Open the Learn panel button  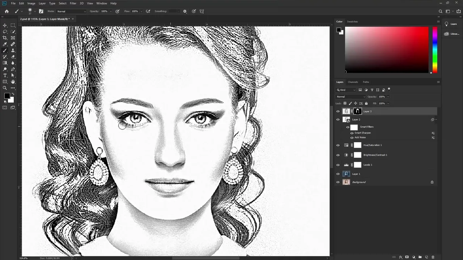pyautogui.click(x=451, y=24)
